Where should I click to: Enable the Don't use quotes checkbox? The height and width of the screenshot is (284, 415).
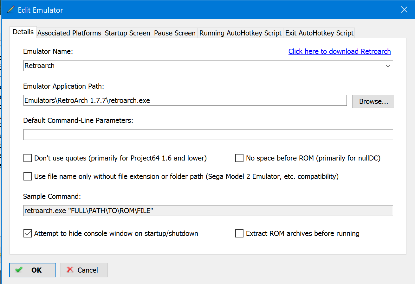point(28,158)
